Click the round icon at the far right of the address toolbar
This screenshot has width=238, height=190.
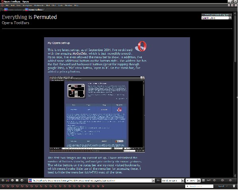230,180
